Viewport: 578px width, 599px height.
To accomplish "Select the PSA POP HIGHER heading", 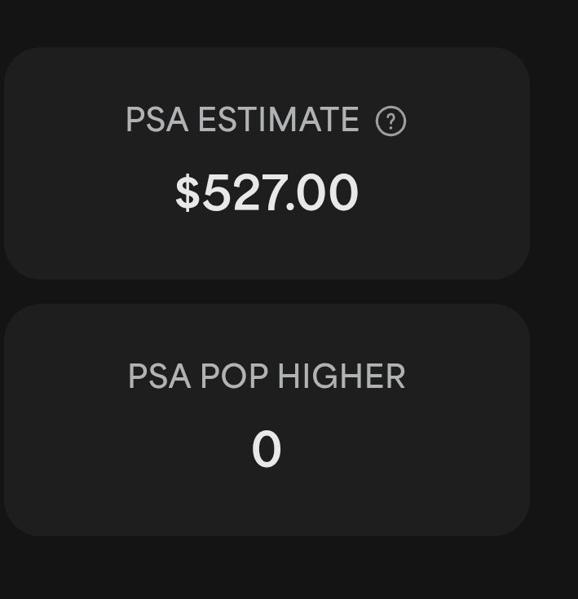I will click(x=267, y=377).
